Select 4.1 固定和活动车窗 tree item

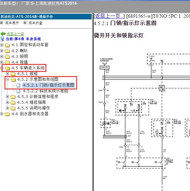point(30,45)
